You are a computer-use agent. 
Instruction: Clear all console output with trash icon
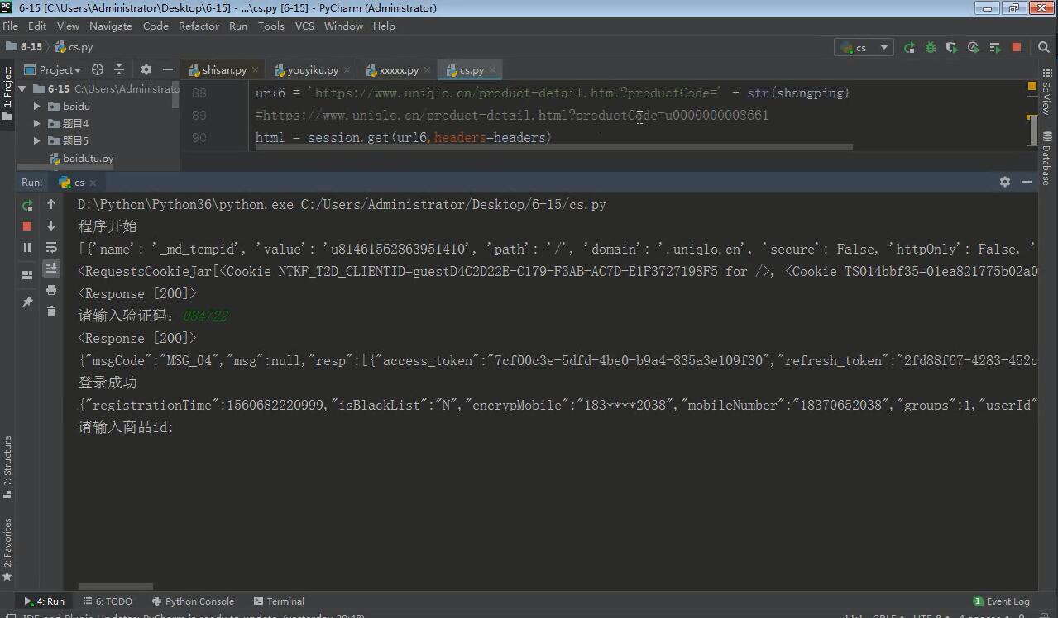coord(51,311)
